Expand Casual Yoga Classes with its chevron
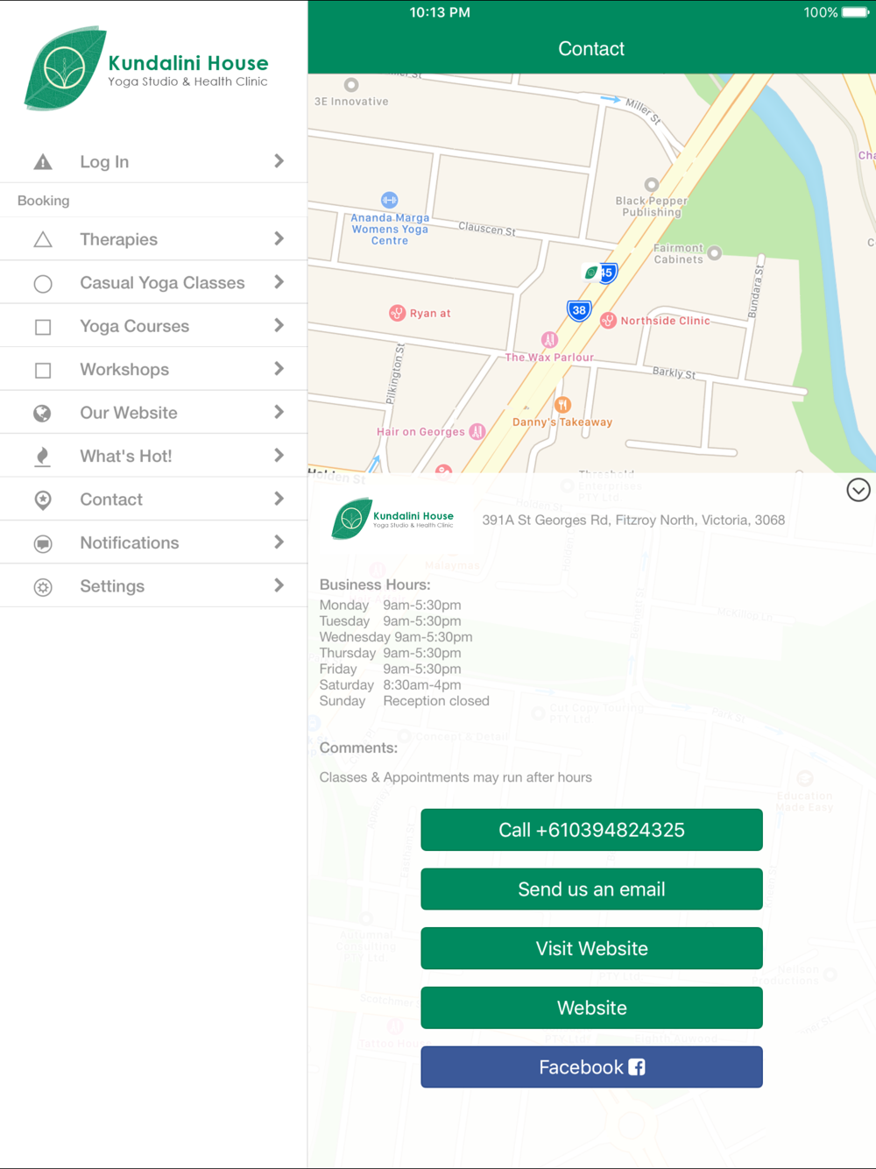This screenshot has width=876, height=1169. [x=279, y=282]
